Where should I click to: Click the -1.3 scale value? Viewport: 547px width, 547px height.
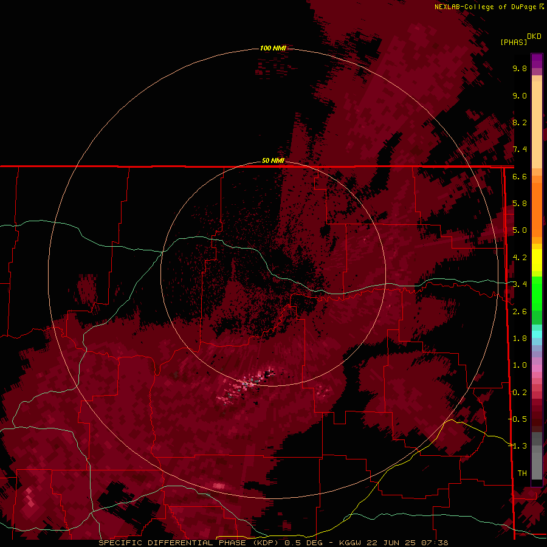coord(518,447)
